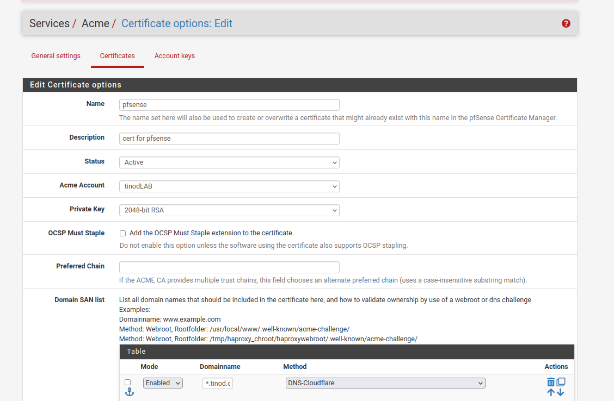Viewport: 614px width, 401px height.
Task: Click into the empty Preferred Chain field
Action: click(x=229, y=267)
